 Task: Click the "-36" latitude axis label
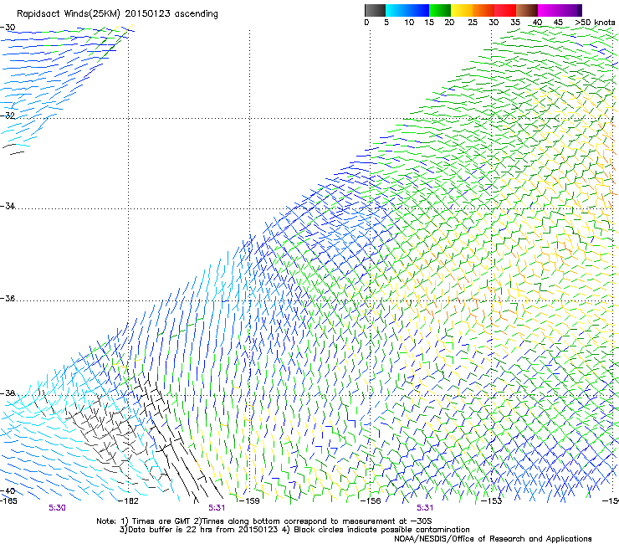[x=8, y=298]
